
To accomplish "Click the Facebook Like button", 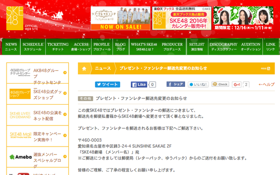I will (x=139, y=84).
